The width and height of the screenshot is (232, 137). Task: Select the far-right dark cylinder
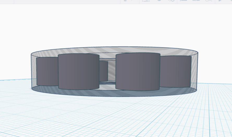click(176, 71)
